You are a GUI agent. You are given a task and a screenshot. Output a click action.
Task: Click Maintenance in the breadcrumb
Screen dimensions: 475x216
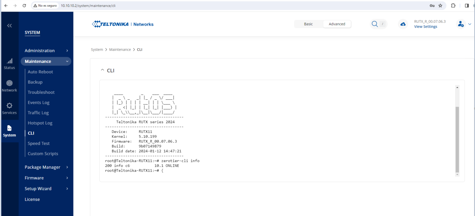click(120, 50)
